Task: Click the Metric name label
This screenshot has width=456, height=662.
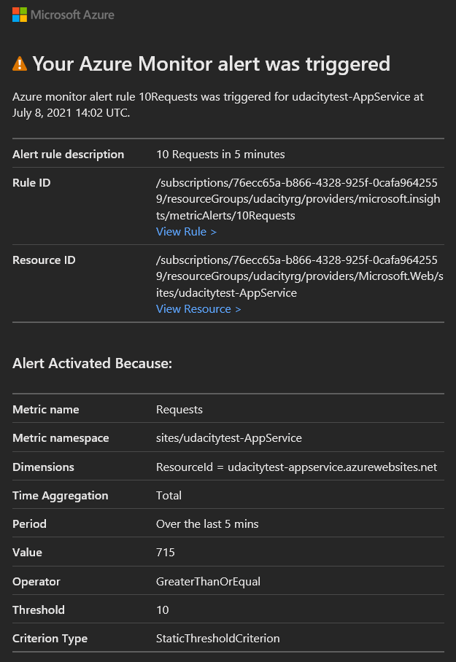Action: pos(46,410)
